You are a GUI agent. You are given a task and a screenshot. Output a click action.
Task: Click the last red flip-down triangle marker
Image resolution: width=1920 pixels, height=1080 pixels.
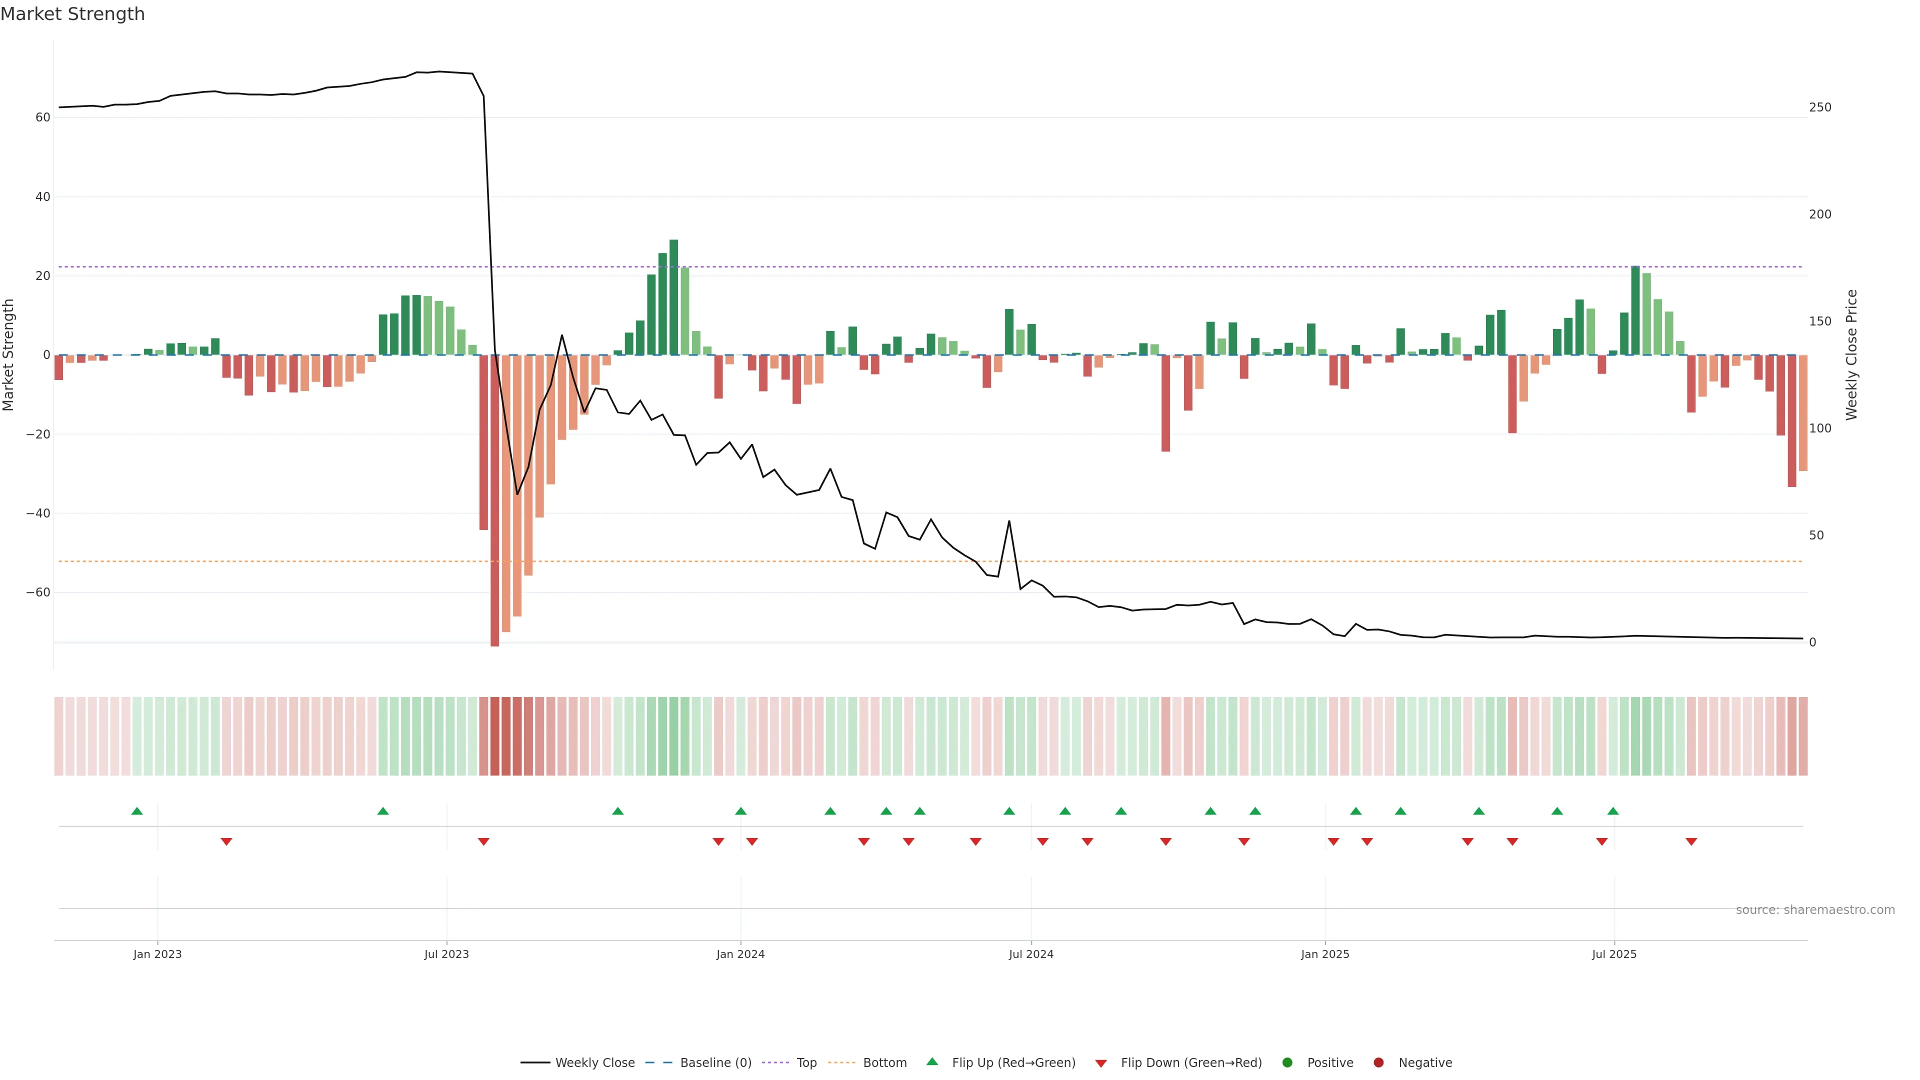coord(1691,841)
